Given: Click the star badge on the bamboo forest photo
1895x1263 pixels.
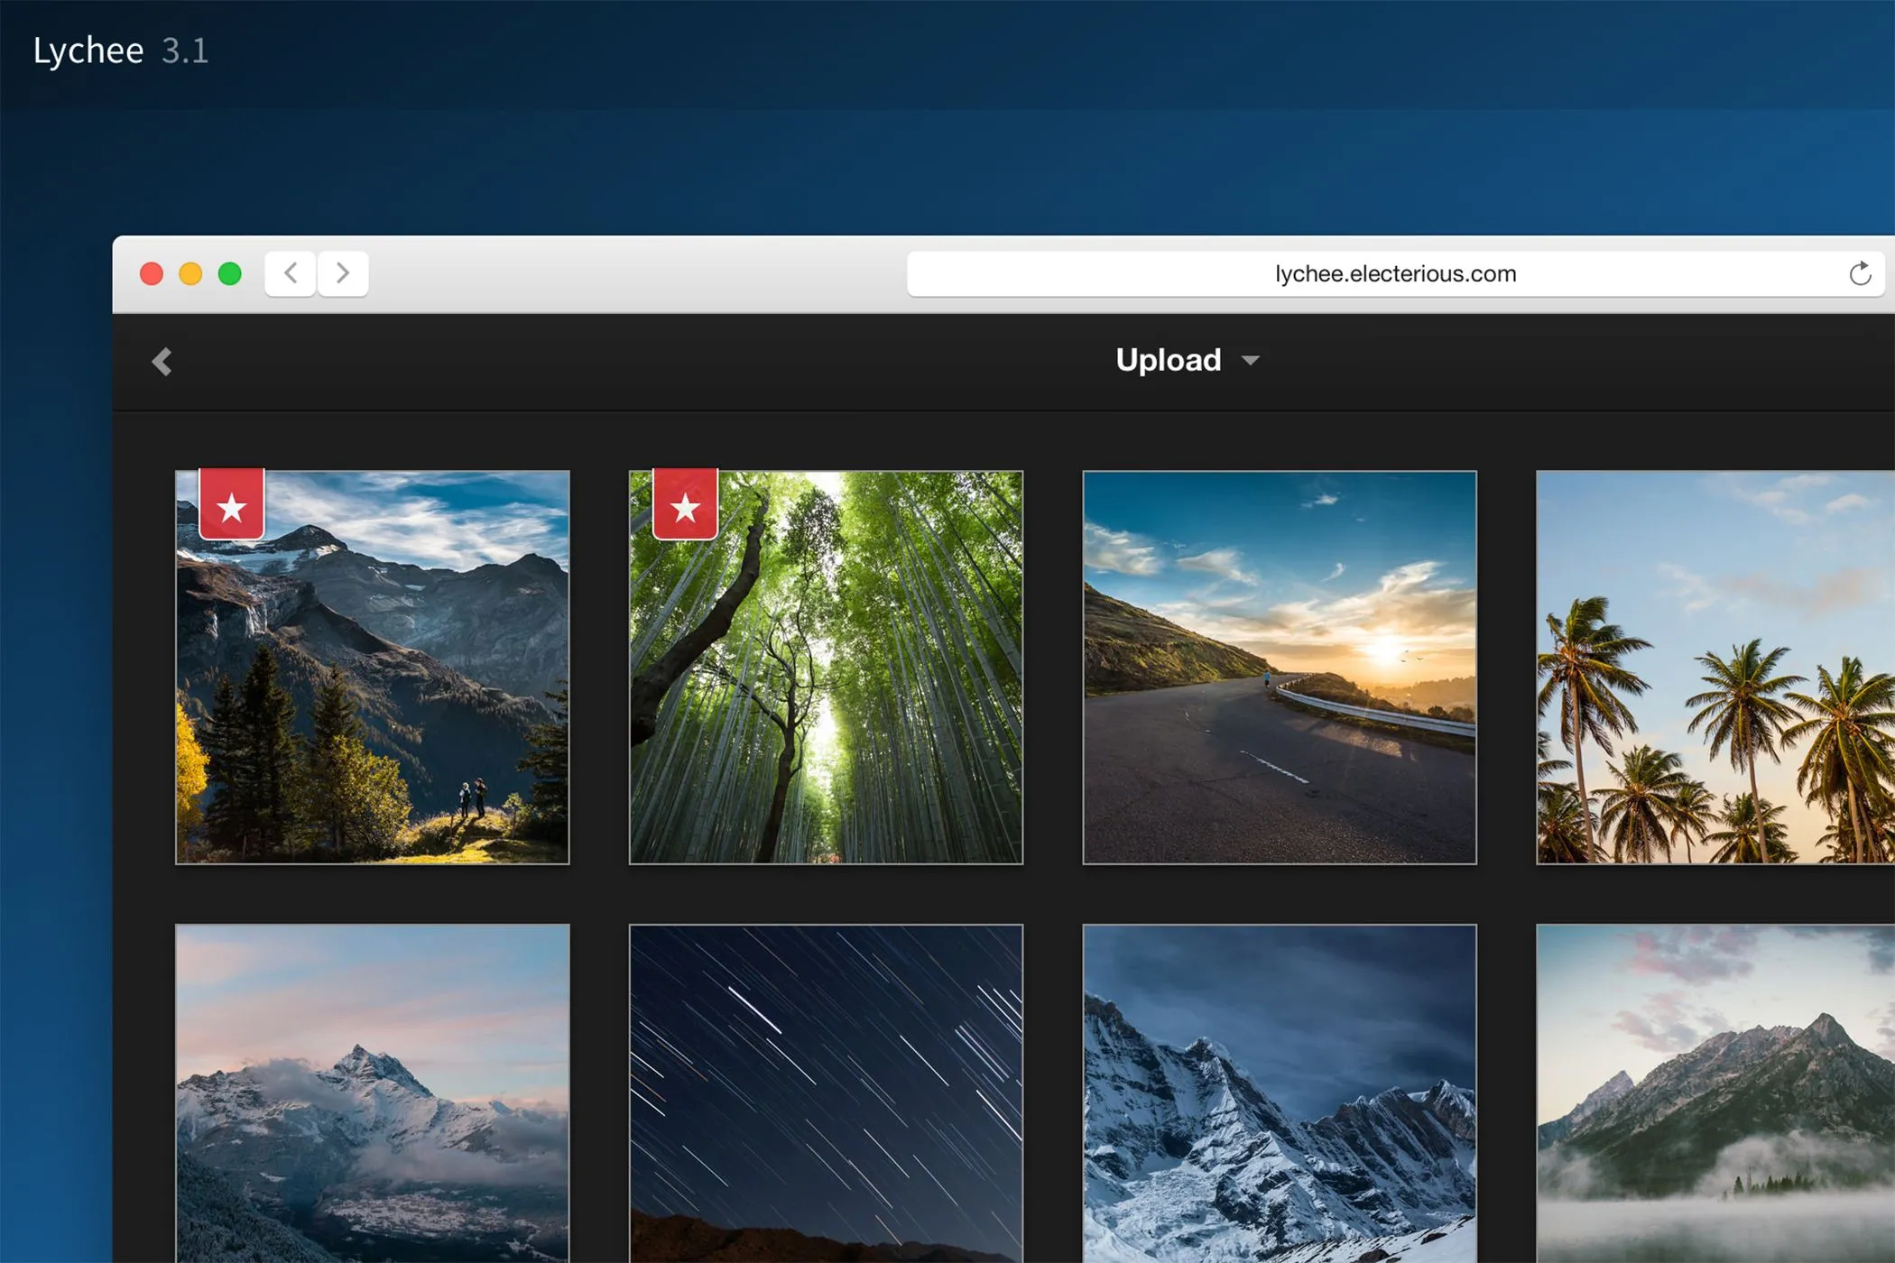Looking at the screenshot, I should click(686, 503).
